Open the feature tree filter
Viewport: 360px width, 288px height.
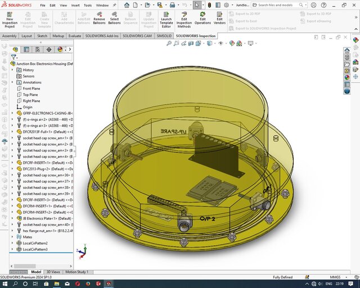(x=14, y=57)
